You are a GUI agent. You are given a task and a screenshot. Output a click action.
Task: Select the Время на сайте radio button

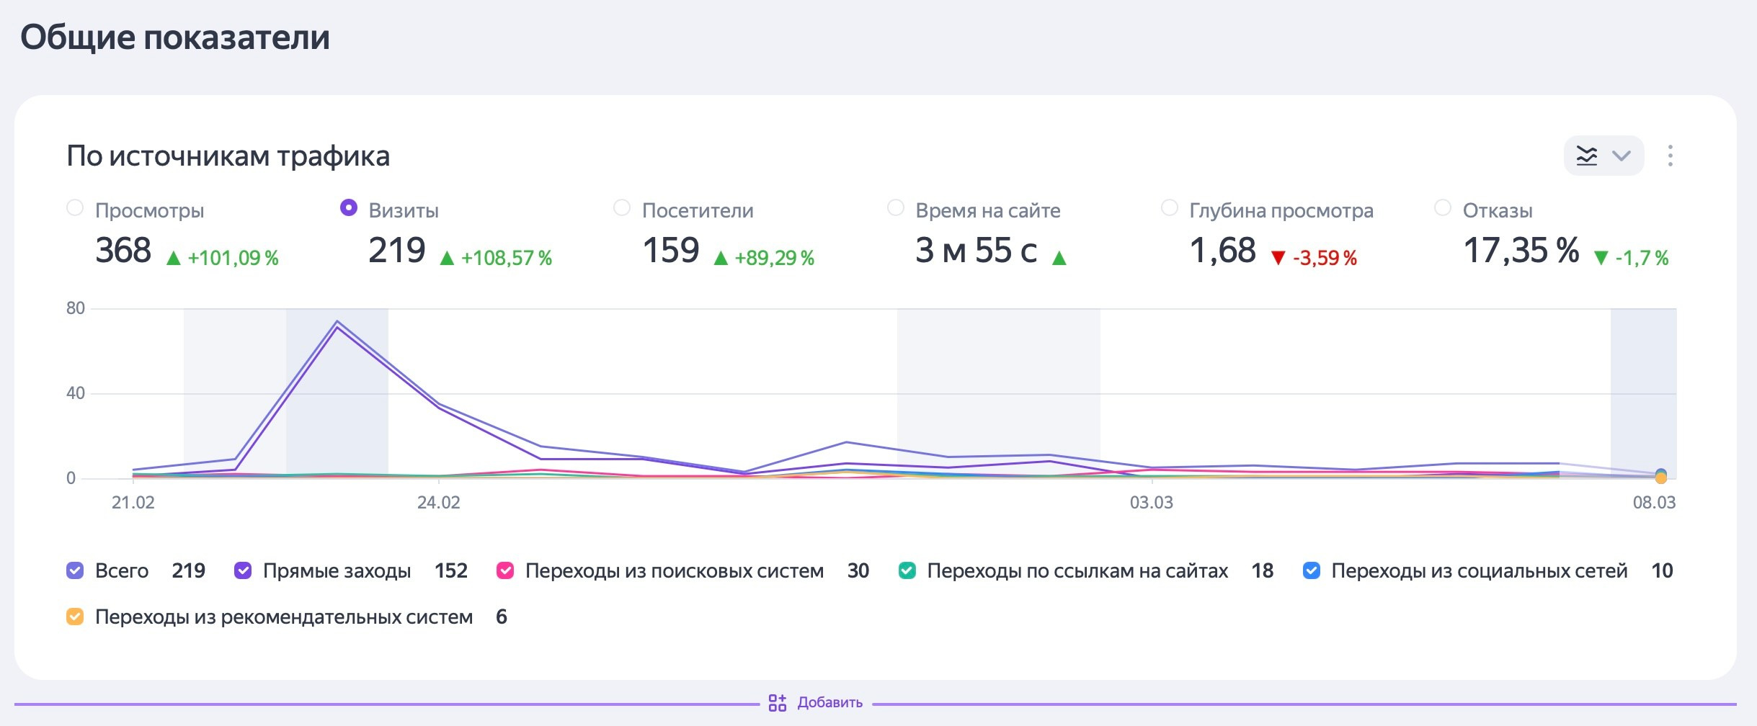(x=895, y=208)
